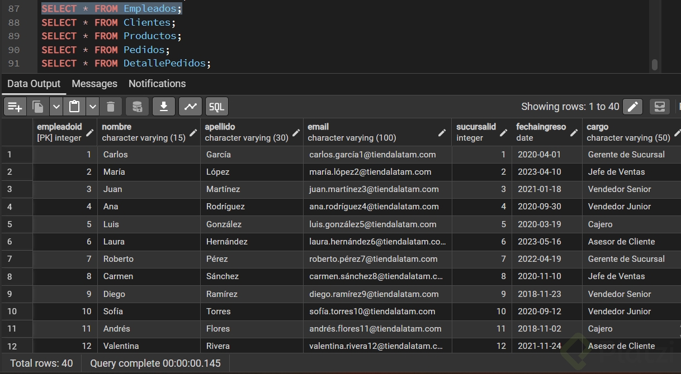Click the Add row icon

click(x=15, y=107)
